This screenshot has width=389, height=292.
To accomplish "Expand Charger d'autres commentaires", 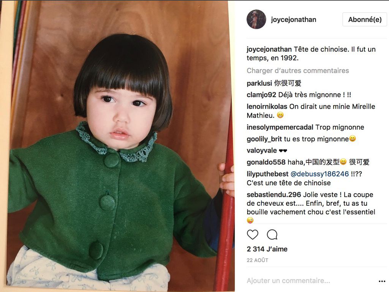I will tap(298, 71).
